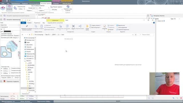Screen dimensions: 183x103
Task: Click the Prefix input field
Action: point(35,11)
